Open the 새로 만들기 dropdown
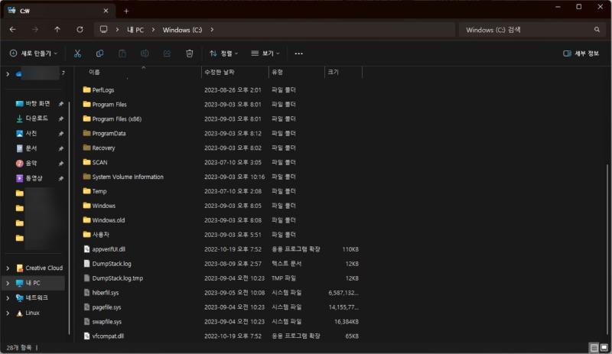Image resolution: width=612 pixels, height=354 pixels. click(34, 54)
